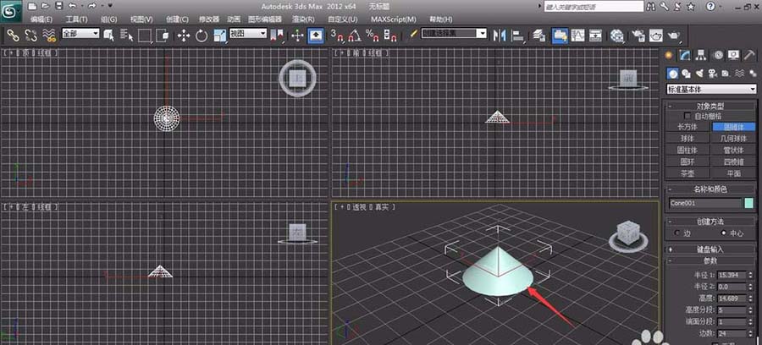
Task: Activate the Select and Scale tool
Action: point(220,36)
